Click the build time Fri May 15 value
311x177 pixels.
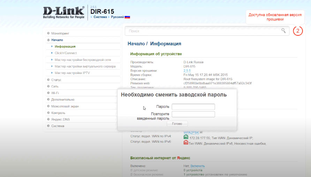[205, 75]
